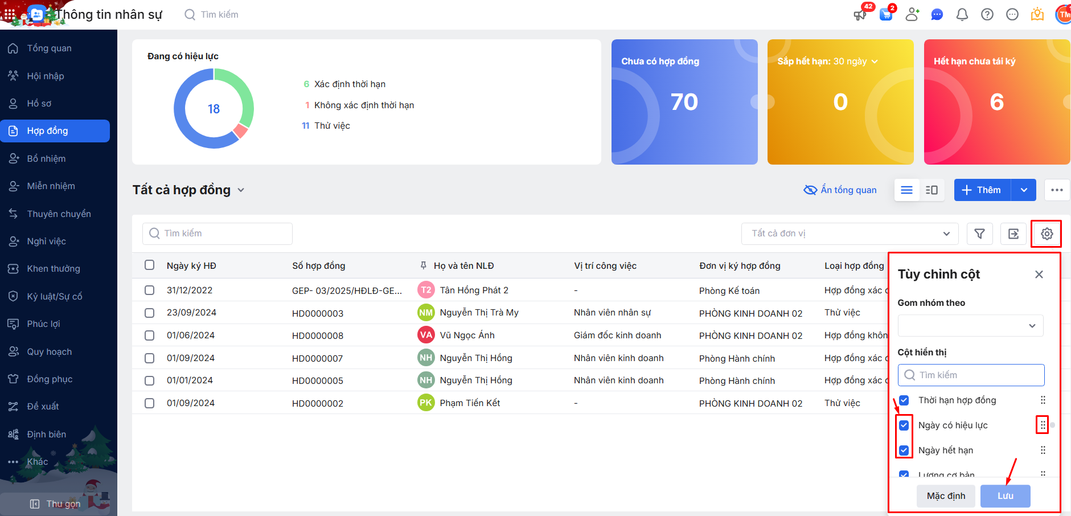Switch to split panel view icon

click(x=932, y=190)
